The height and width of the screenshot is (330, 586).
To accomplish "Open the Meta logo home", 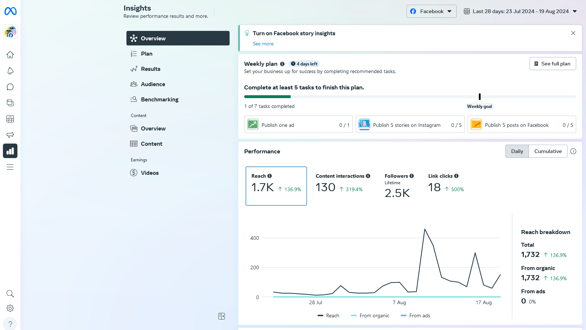I will (x=10, y=11).
